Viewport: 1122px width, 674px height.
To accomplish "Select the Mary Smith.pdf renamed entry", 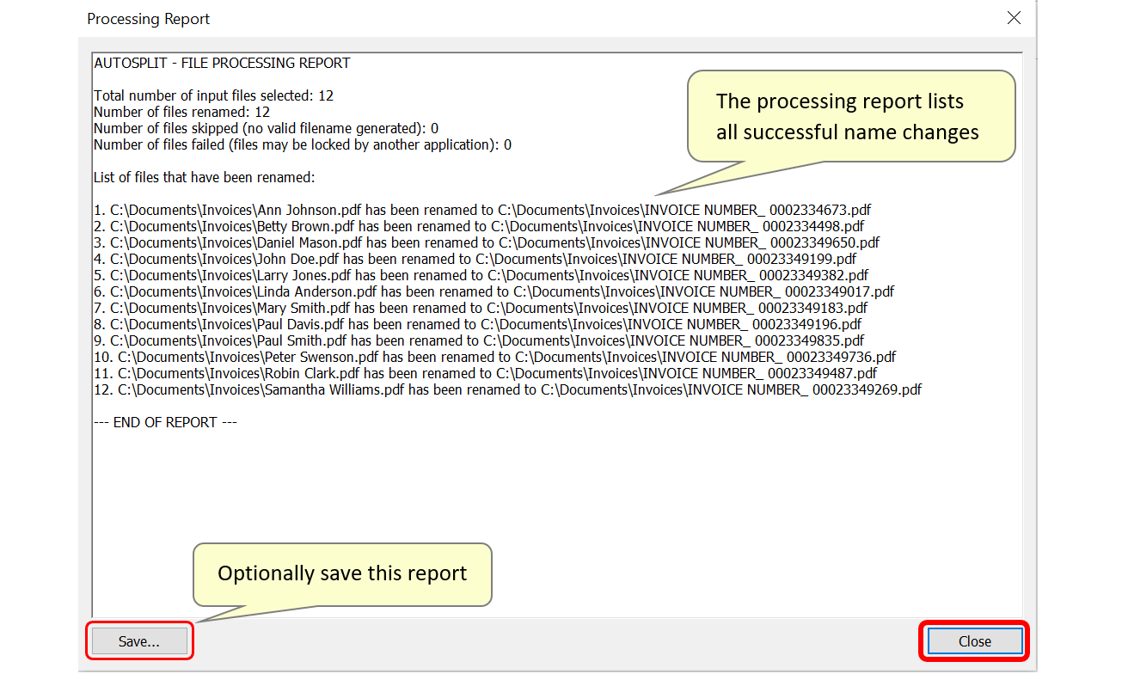I will [481, 308].
